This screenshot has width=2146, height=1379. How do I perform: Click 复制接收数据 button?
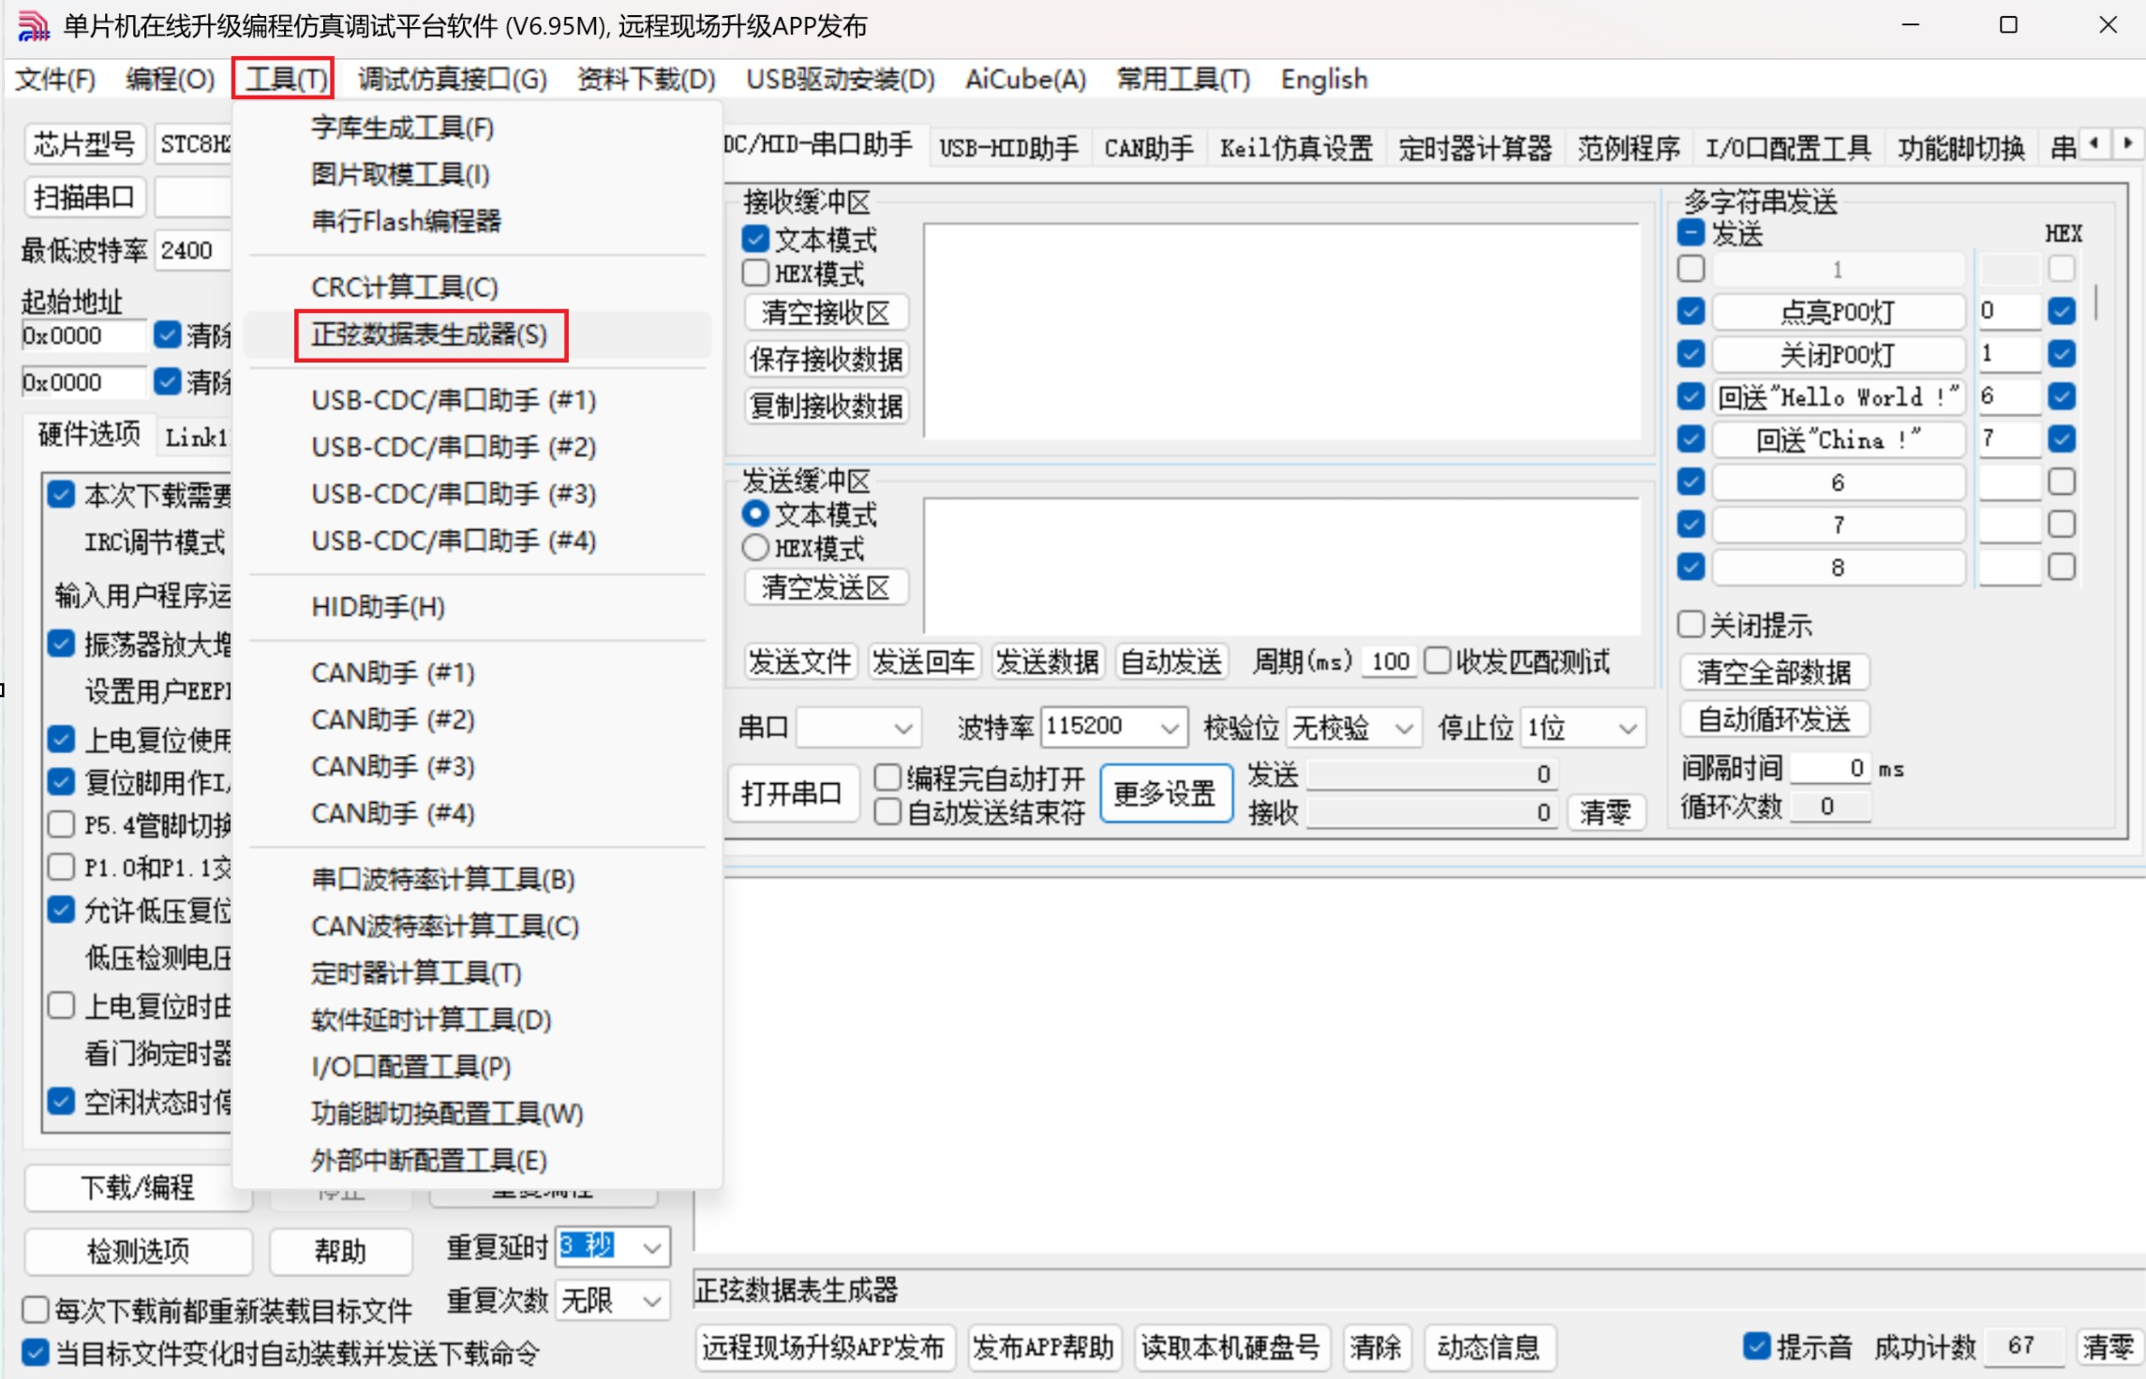coord(827,406)
